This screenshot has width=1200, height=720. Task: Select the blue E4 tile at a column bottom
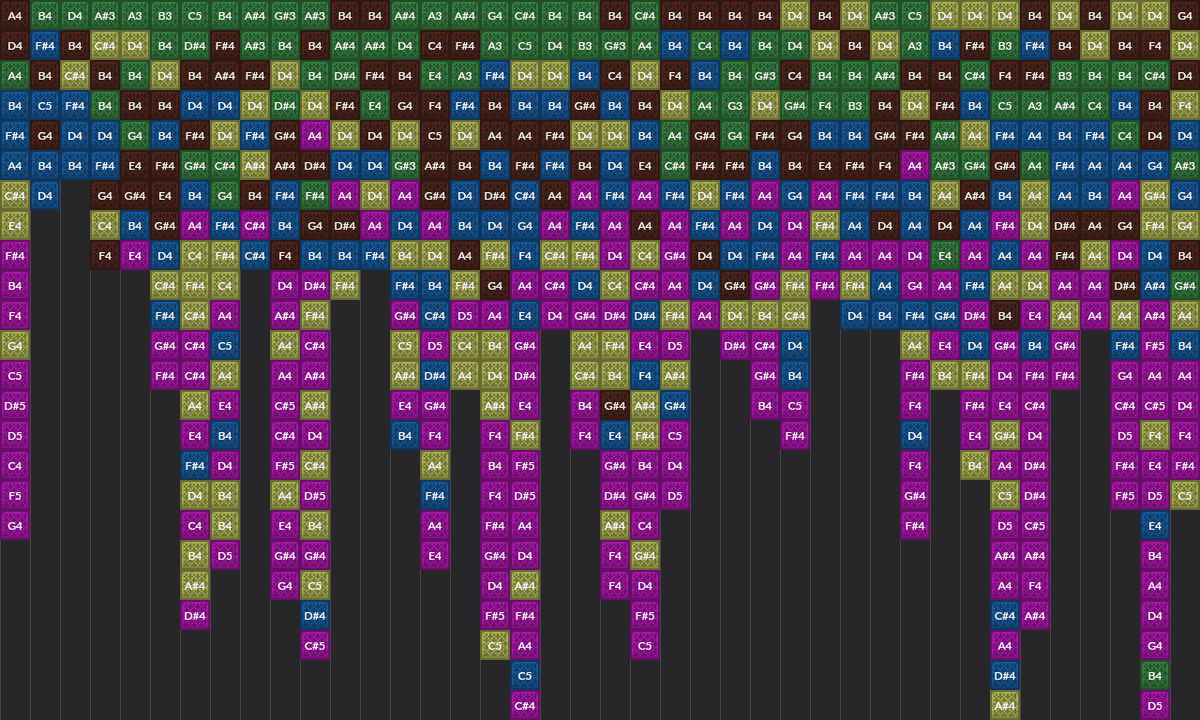click(x=1155, y=525)
